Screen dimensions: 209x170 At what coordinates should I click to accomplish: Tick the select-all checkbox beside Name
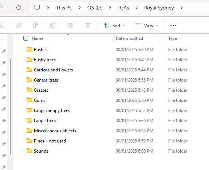coord(25,38)
